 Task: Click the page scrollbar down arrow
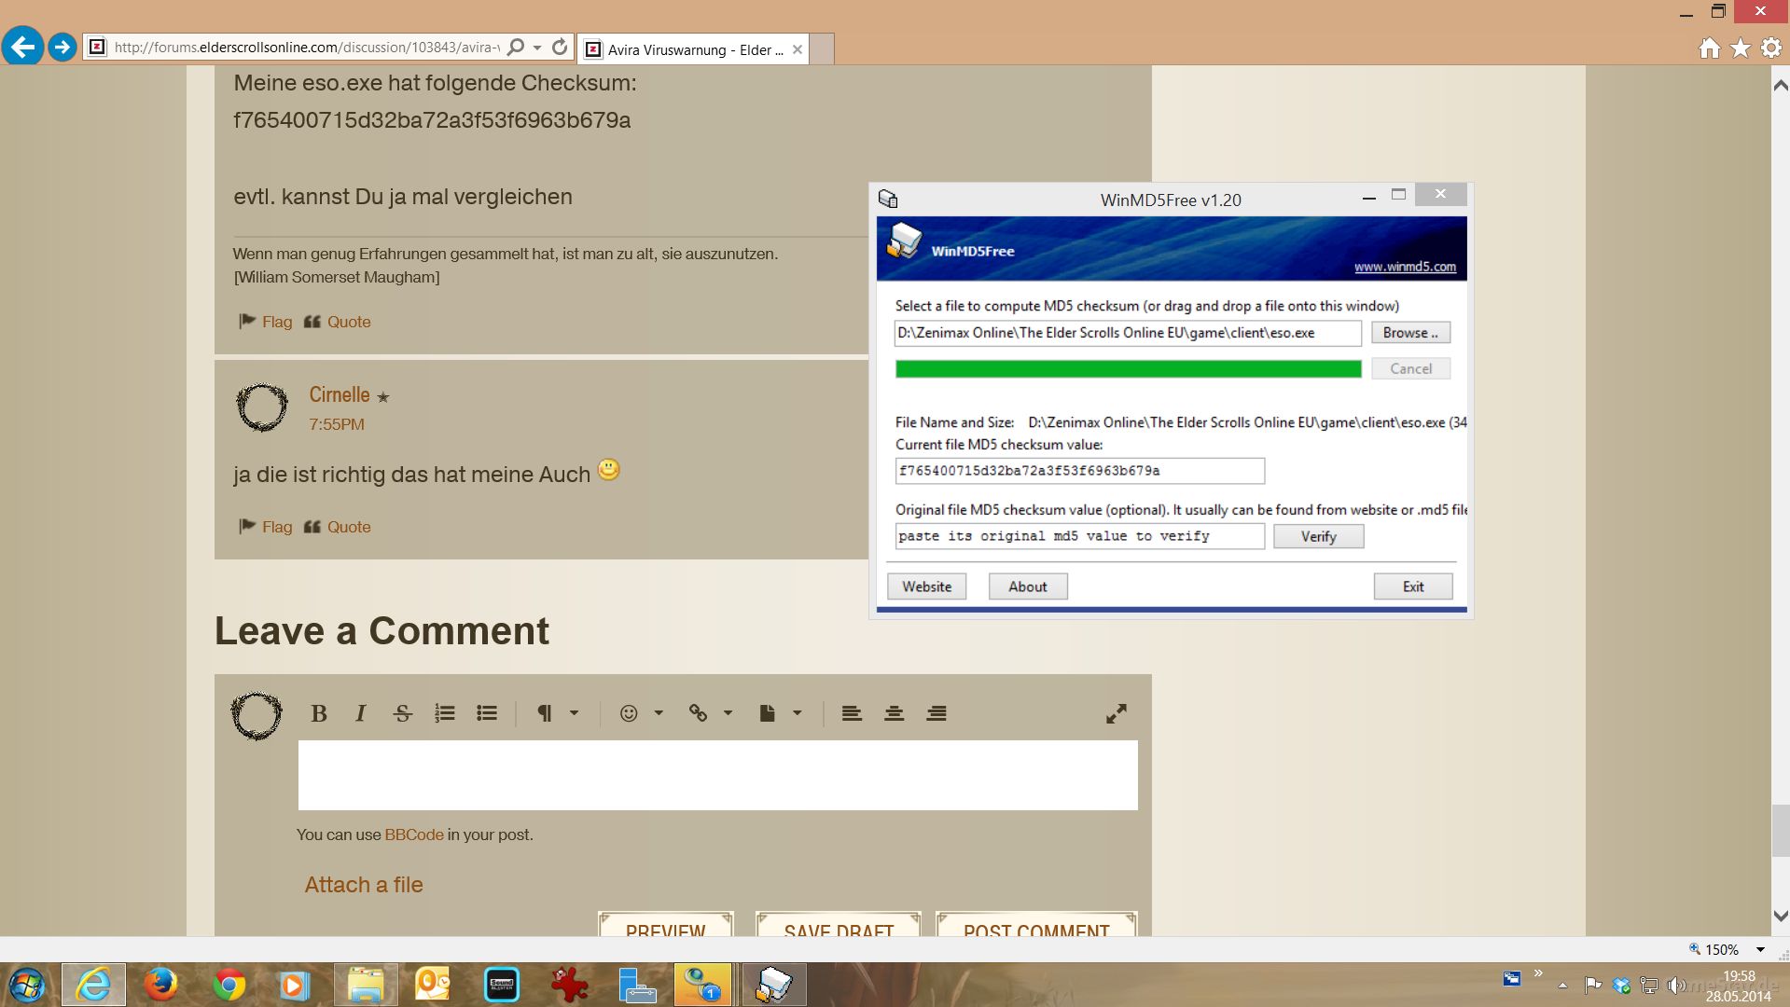(x=1781, y=916)
